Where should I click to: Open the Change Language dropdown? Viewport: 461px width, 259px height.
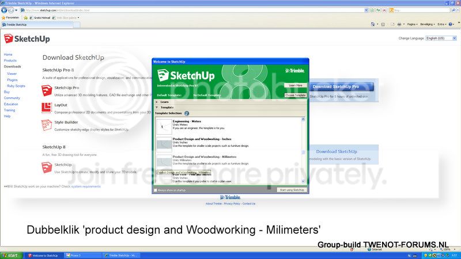pyautogui.click(x=441, y=38)
